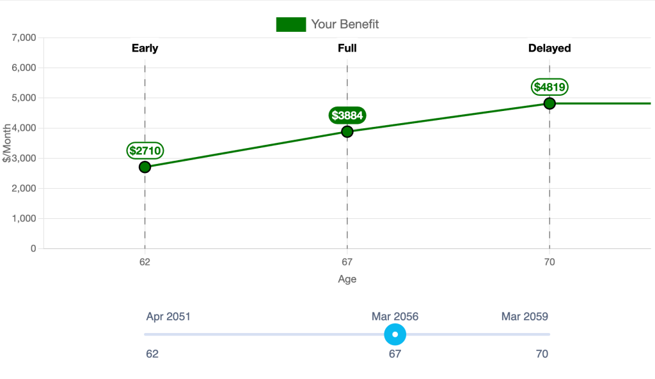Toggle the Your Benefit legend label
The image size is (655, 379).
click(345, 24)
